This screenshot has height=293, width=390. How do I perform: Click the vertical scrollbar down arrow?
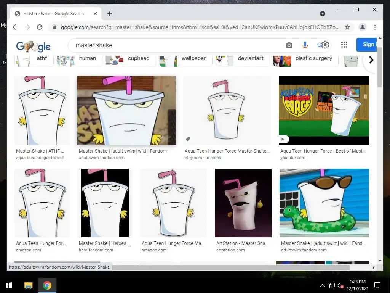[x=380, y=261]
